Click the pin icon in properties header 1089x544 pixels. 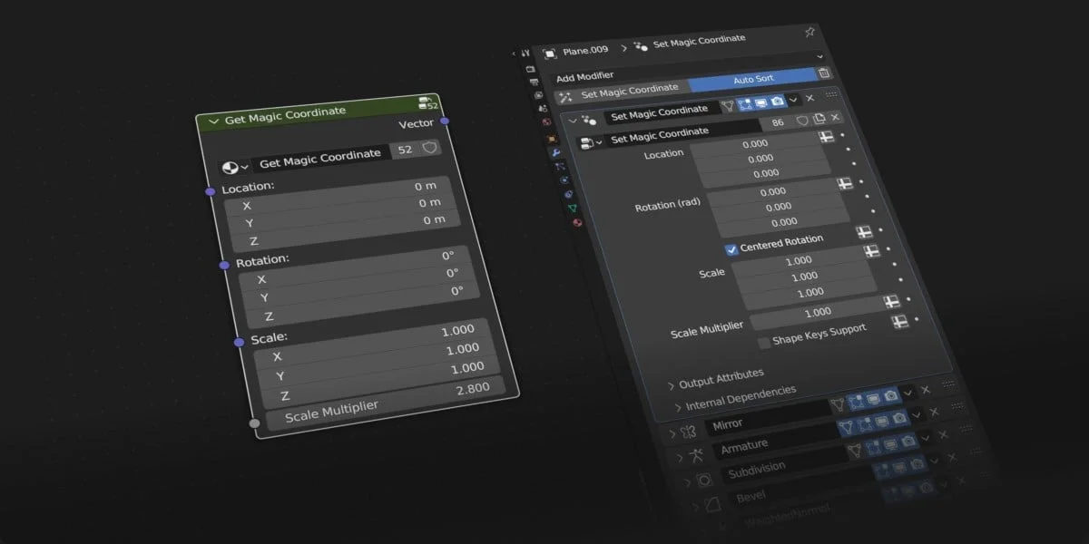tap(809, 32)
